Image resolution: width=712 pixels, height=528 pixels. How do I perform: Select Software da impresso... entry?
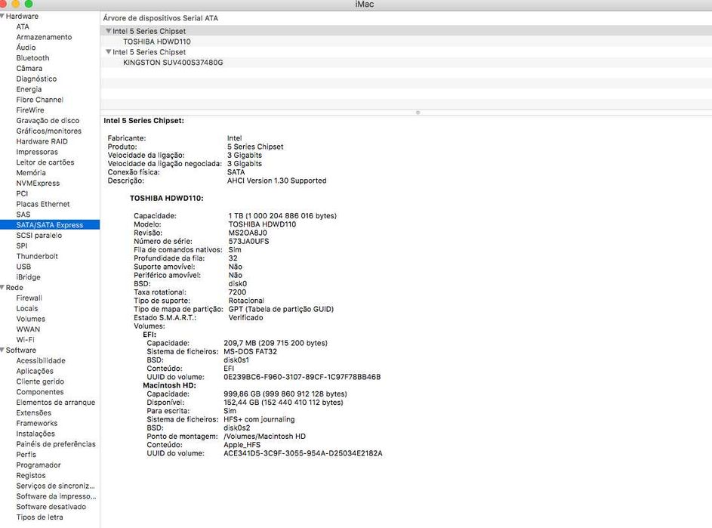click(x=56, y=496)
